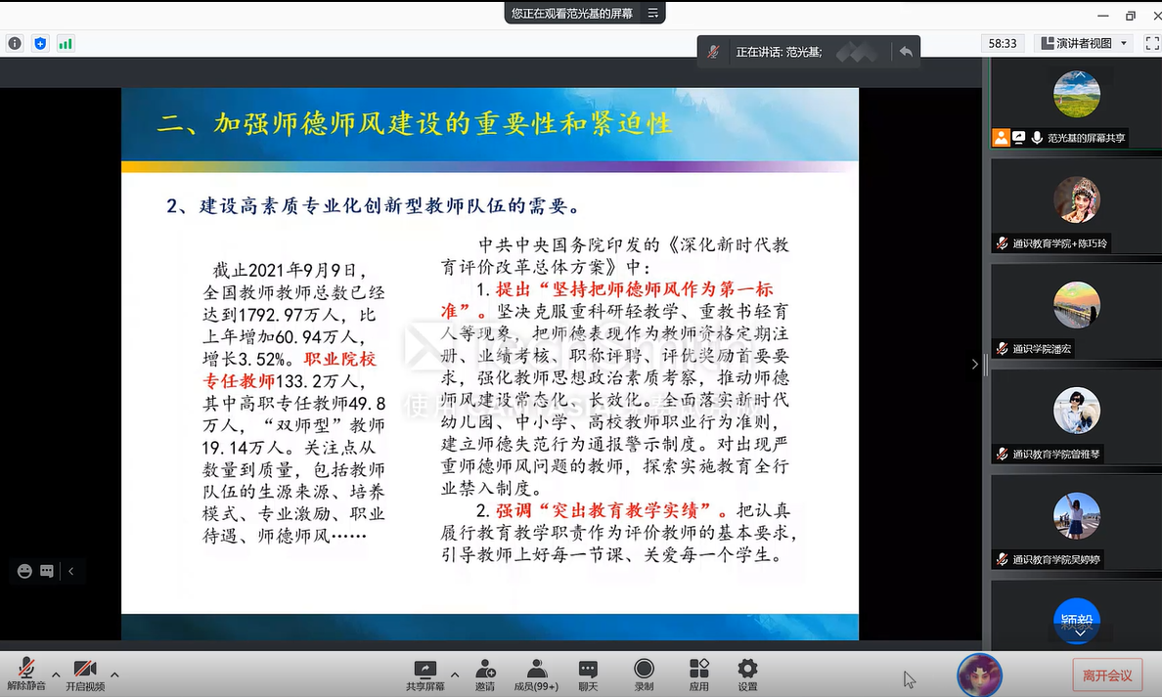Turn on camera with 开启视频
The width and height of the screenshot is (1162, 697).
[85, 674]
